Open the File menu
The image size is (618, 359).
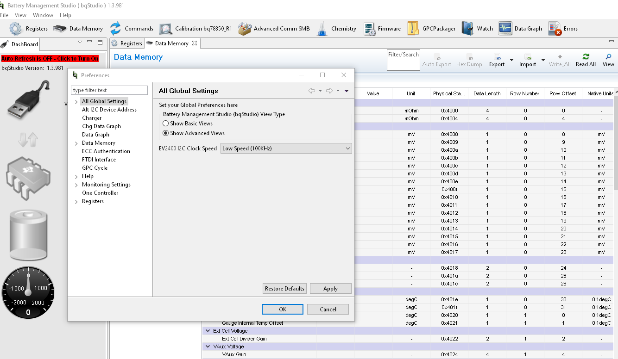pos(4,15)
